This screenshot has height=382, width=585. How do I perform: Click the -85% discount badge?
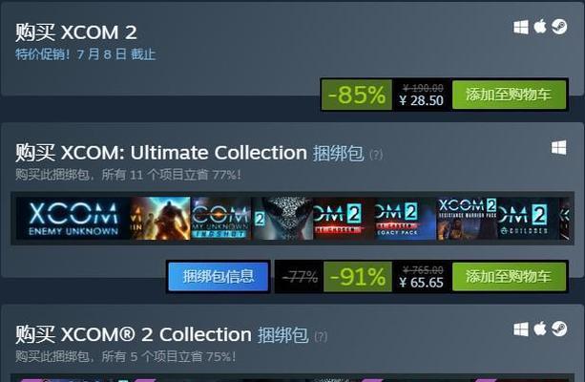point(356,95)
